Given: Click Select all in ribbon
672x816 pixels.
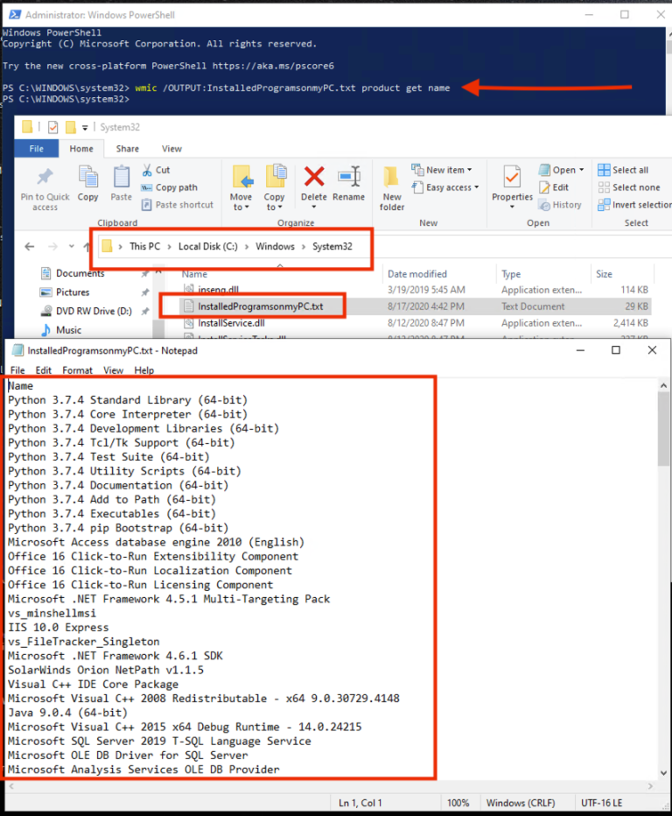Looking at the screenshot, I should pos(623,170).
